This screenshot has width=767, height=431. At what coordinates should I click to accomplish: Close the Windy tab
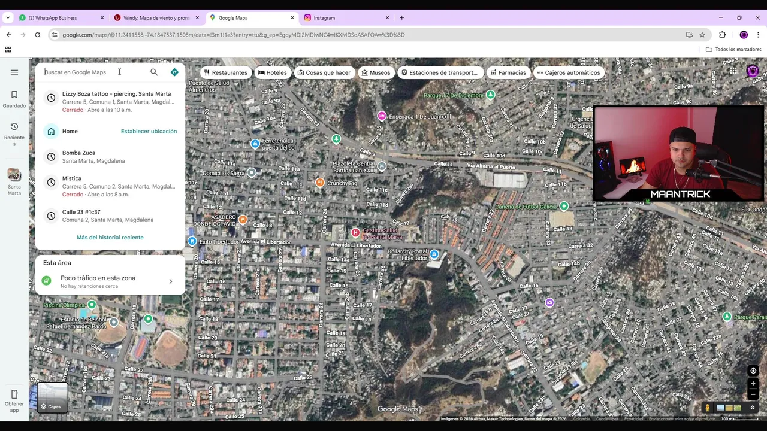click(197, 18)
